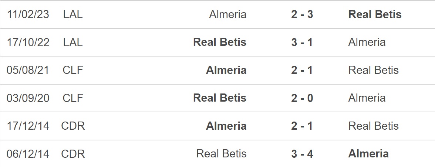Open the 3 - 4 score on 06/12/14

[x=302, y=154]
